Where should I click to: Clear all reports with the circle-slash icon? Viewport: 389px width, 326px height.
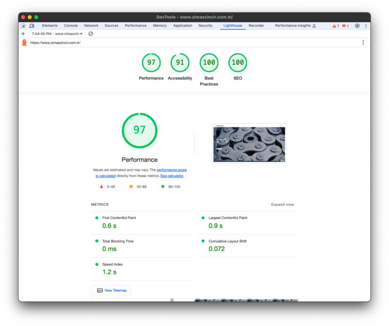(x=90, y=34)
